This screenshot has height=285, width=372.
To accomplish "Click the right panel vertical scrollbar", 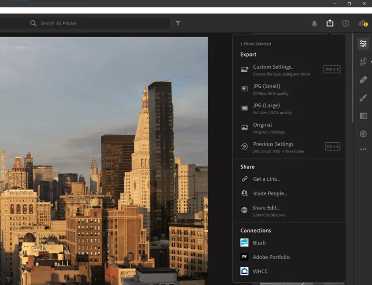I will 353,78.
